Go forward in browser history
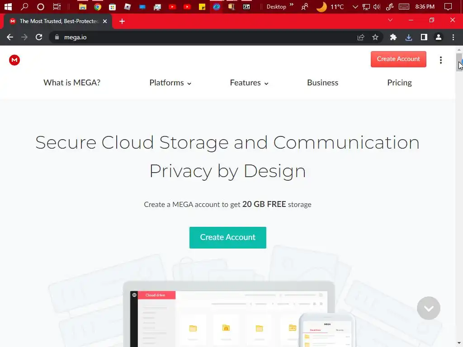 point(24,37)
